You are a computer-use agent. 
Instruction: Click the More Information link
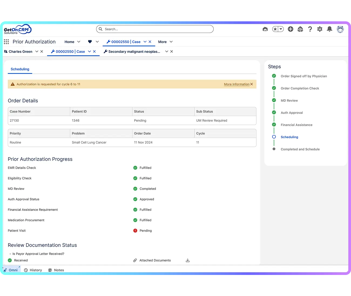point(236,84)
